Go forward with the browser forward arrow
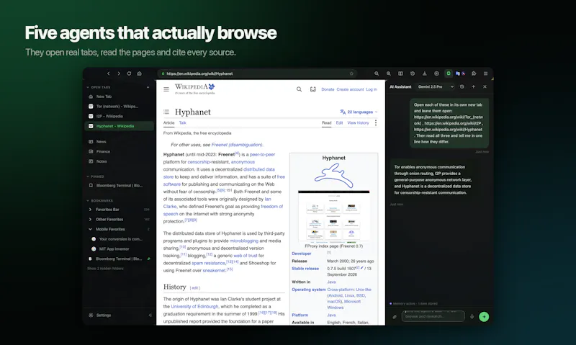This screenshot has height=345, width=576. (x=119, y=73)
